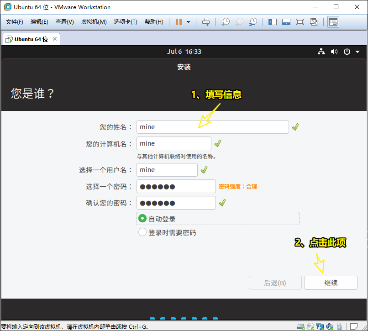Open the 虚拟机(M) menu
Screen dimensions: 368x331
94,22
